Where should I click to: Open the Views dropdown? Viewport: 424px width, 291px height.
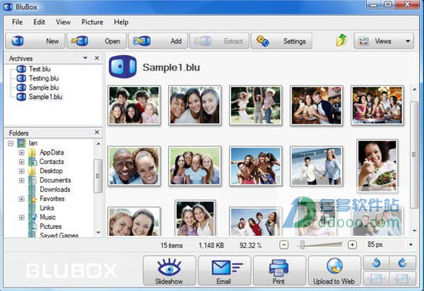point(384,41)
